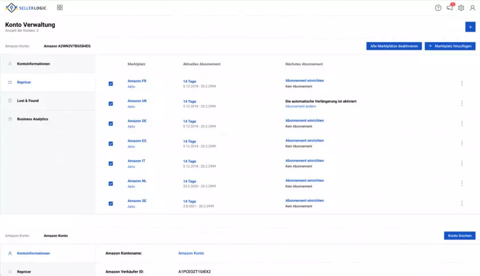Image resolution: width=480 pixels, height=276 pixels.
Task: Open the SellerLogic home logo
Action: [x=26, y=7]
